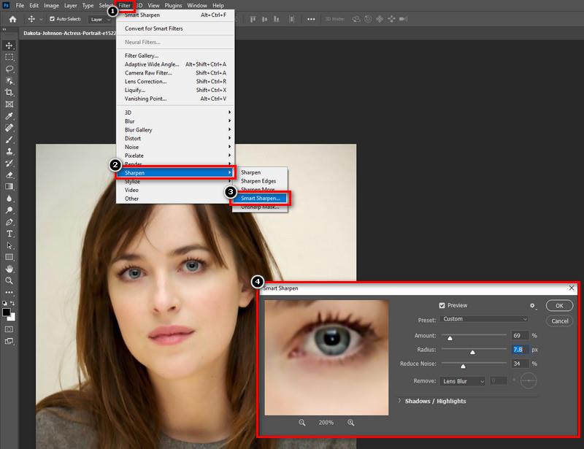Select the Dodge tool
Screen dimensions: 584x449
pyautogui.click(x=9, y=210)
